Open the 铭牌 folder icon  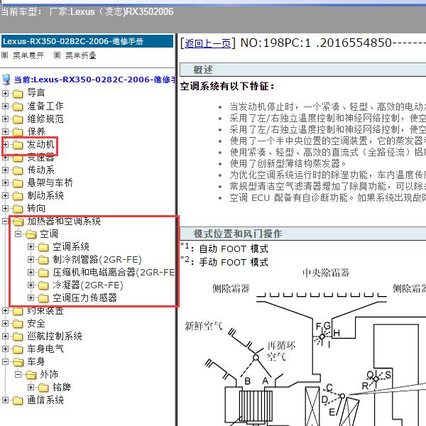pyautogui.click(x=43, y=388)
